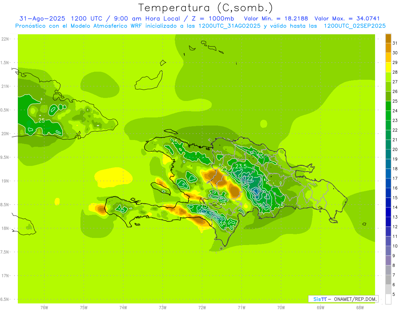Pick the legend swatch between 24 and 25

coord(388,106)
